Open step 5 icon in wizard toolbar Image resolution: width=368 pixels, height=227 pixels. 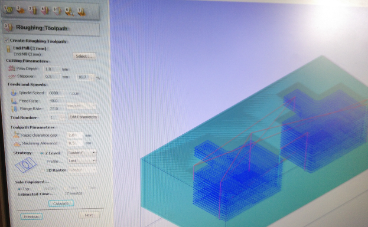[57, 11]
